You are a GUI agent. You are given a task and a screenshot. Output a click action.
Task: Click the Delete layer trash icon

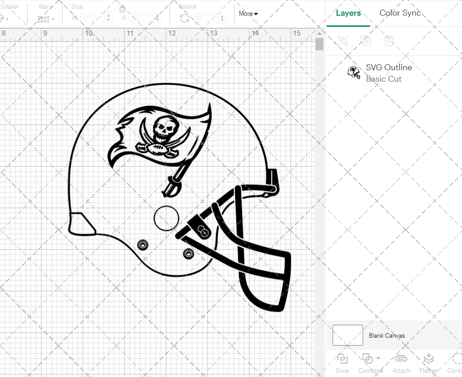(x=389, y=41)
